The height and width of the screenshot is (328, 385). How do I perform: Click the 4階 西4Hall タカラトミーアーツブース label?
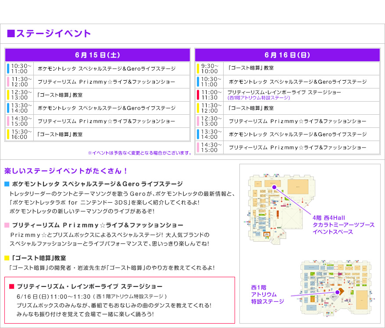click(343, 225)
